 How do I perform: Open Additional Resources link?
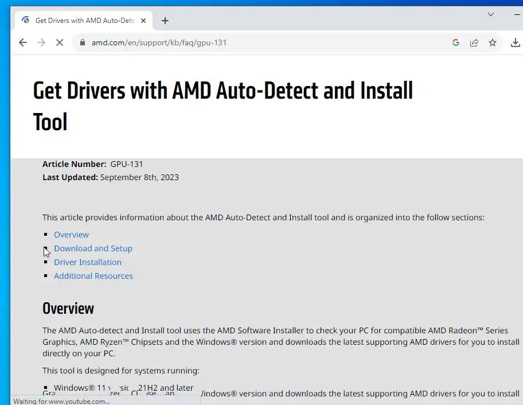coord(93,276)
